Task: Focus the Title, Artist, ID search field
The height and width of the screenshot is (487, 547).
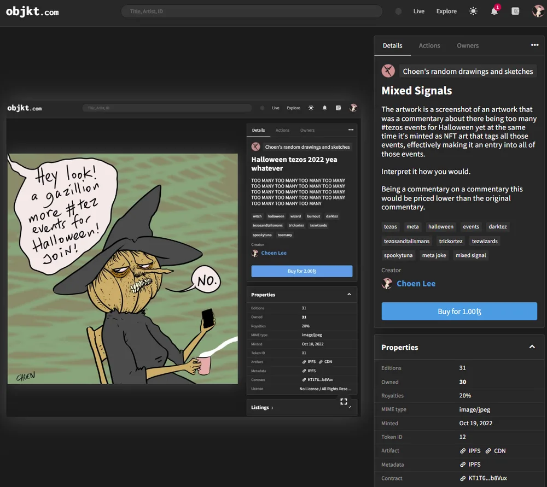Action: (x=252, y=11)
